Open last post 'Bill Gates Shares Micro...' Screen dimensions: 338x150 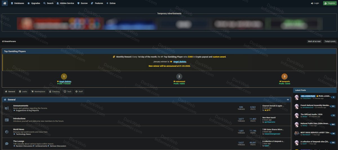tap(273, 129)
